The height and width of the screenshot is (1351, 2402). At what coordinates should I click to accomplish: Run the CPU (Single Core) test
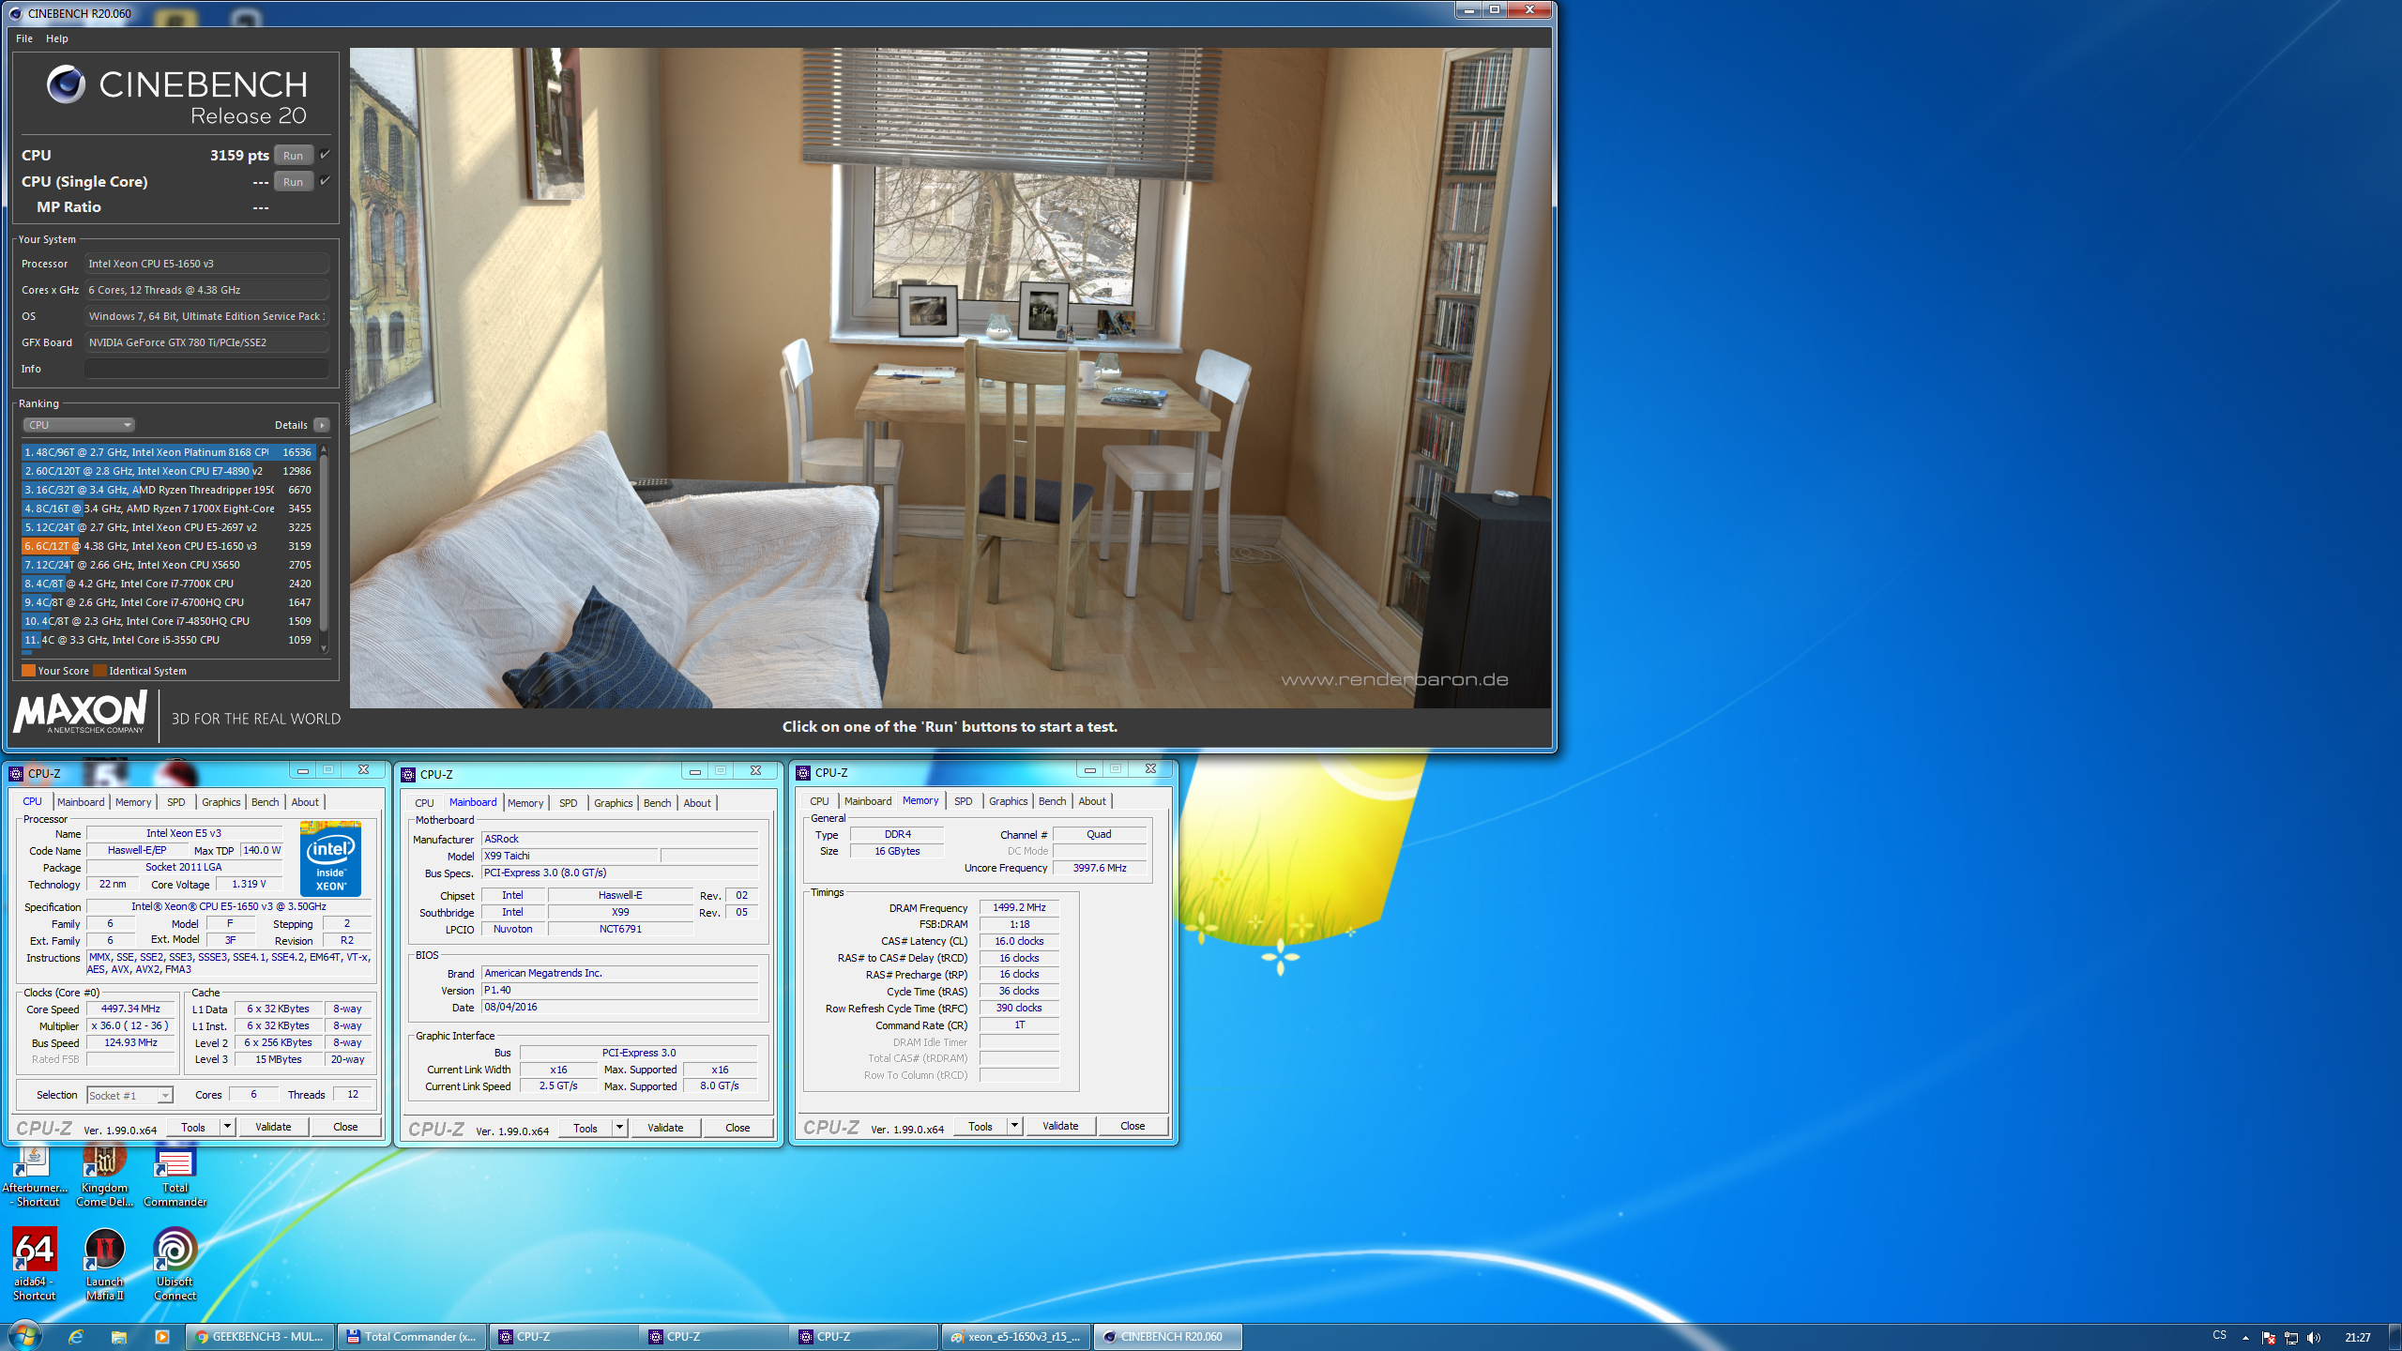(x=294, y=182)
